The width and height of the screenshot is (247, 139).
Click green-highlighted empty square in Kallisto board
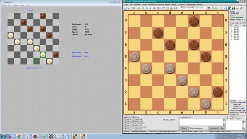point(36,61)
